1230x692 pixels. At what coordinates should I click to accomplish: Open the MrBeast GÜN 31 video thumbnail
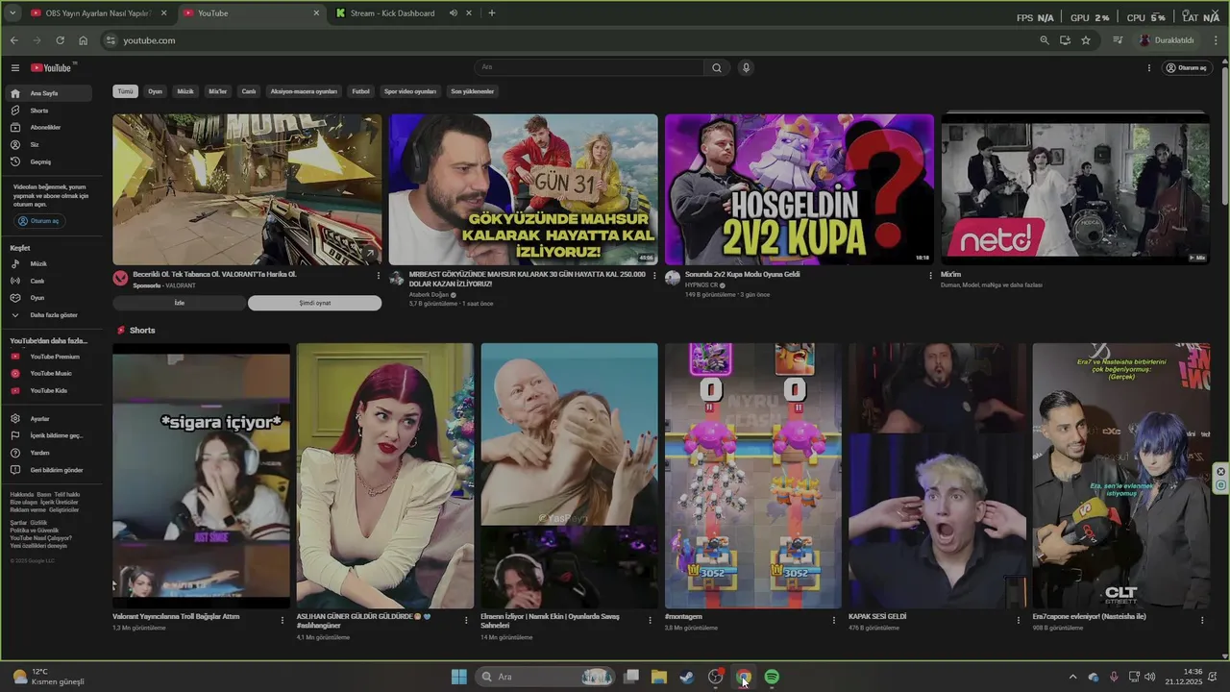click(x=523, y=189)
